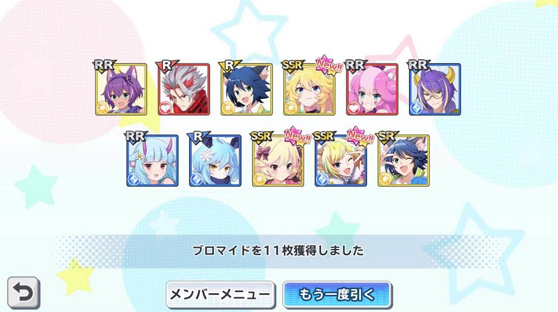Viewport: 558px width, 312px height.
Task: Click blue diamond attribute icon on glasses card
Action: 416,108
